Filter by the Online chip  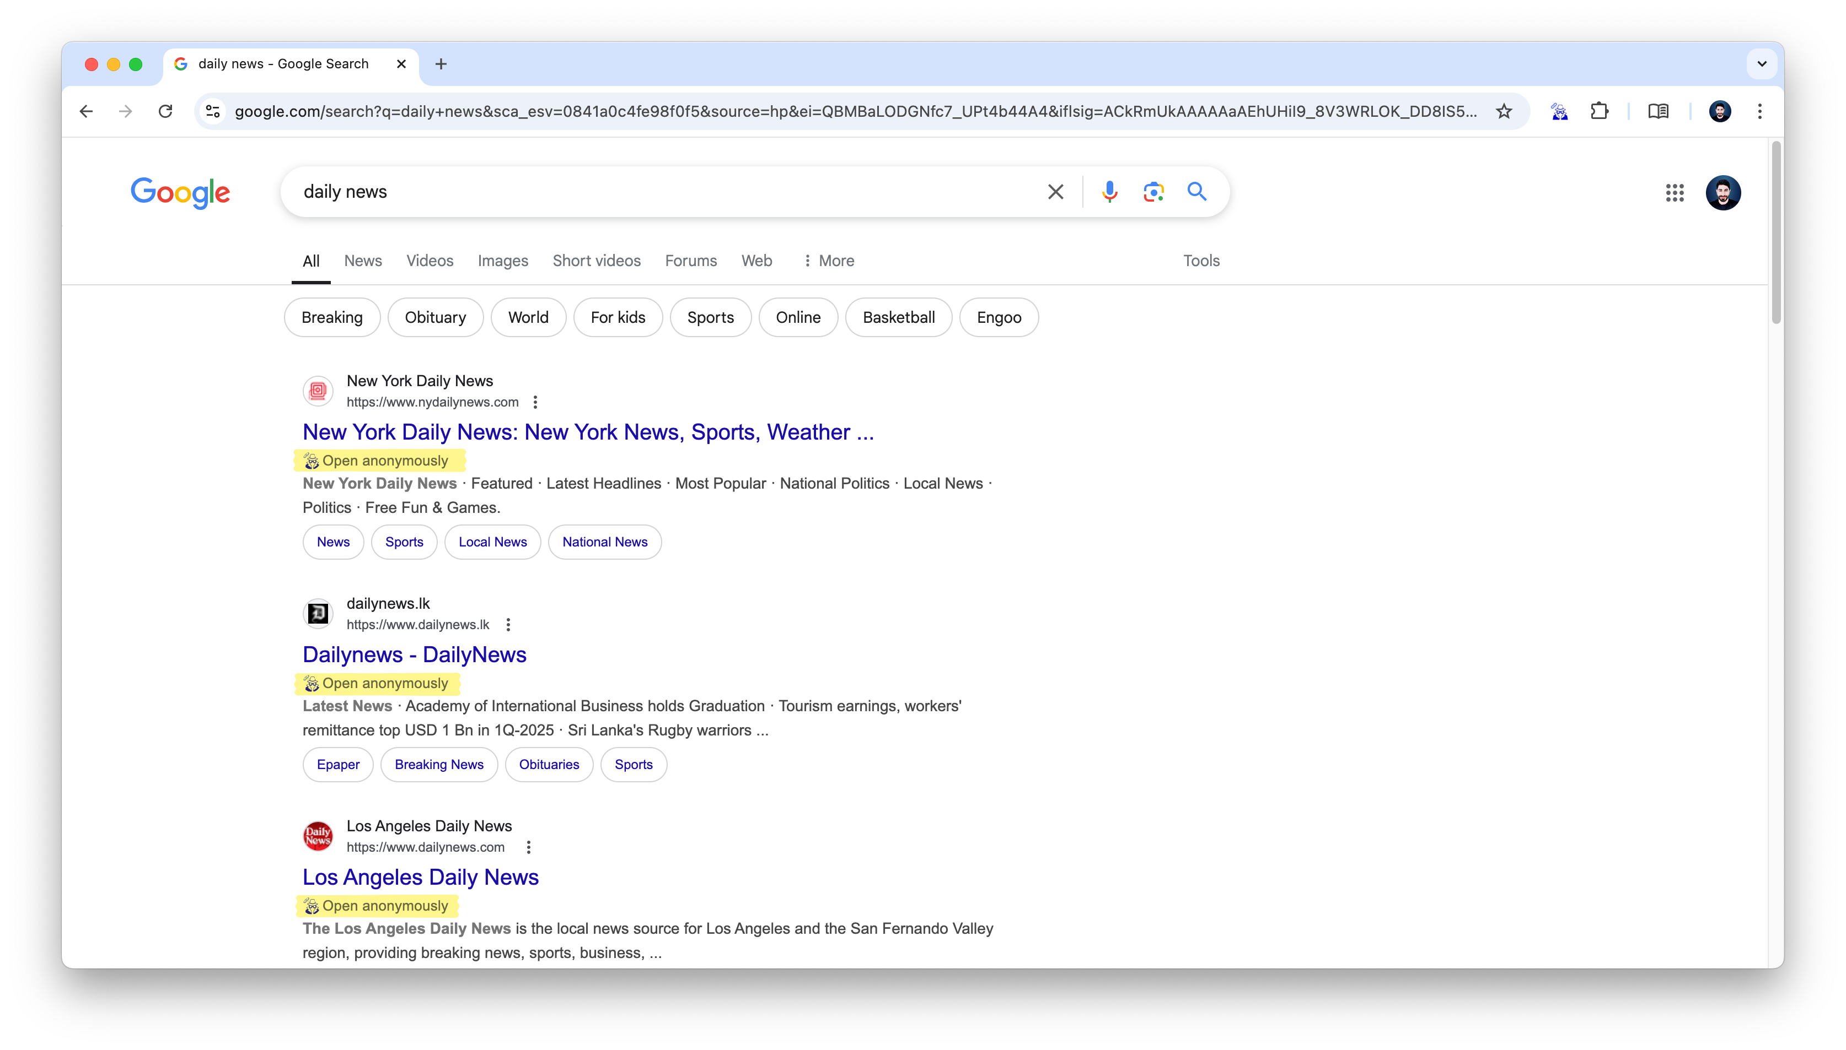pos(798,317)
